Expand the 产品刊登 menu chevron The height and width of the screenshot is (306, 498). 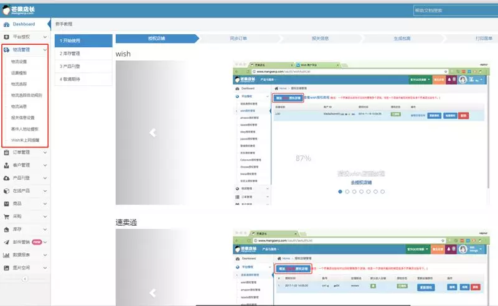coord(45,178)
